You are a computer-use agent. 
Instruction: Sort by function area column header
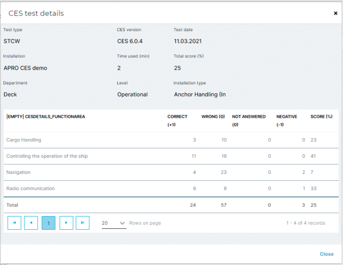(x=46, y=117)
